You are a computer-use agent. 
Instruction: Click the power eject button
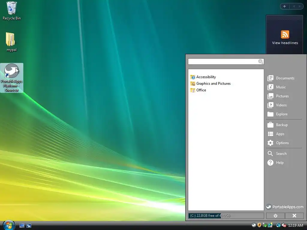276,216
